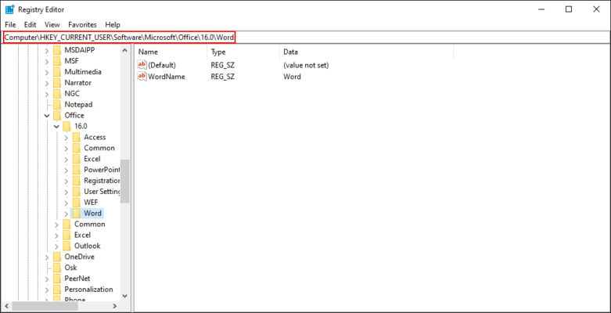Image resolution: width=611 pixels, height=313 pixels.
Task: Open the Help menu
Action: [113, 24]
